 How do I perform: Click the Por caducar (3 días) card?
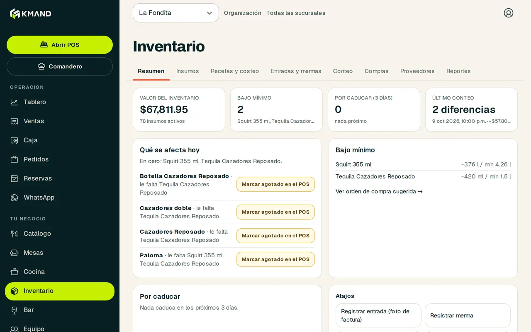coord(374,110)
